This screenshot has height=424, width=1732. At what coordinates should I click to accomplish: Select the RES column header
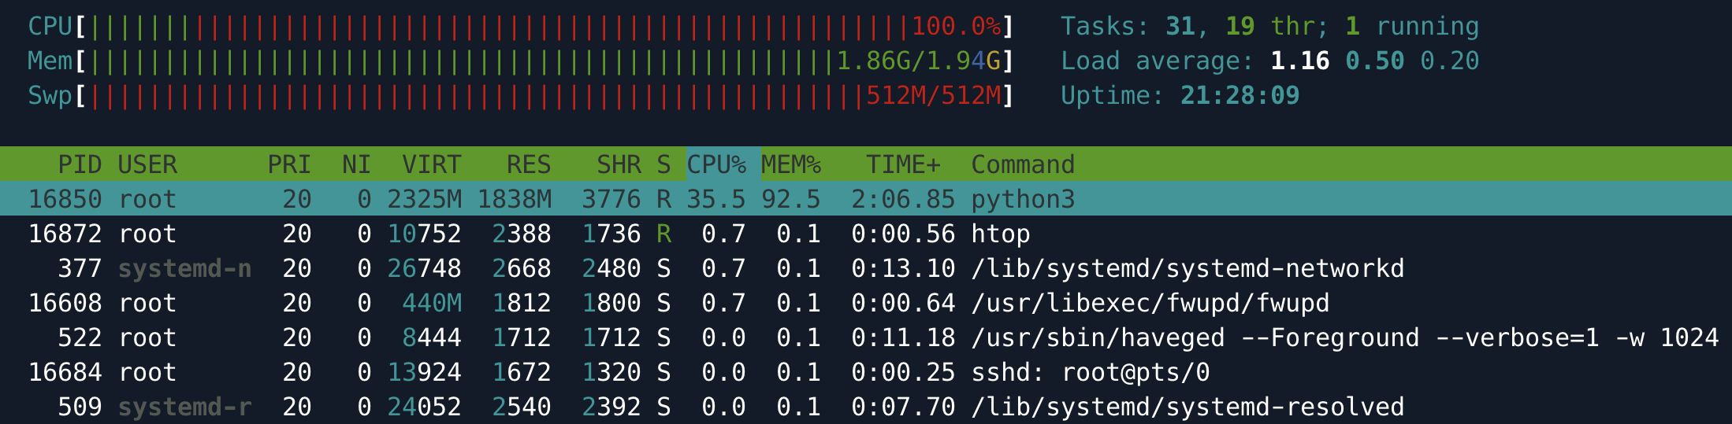tap(528, 164)
